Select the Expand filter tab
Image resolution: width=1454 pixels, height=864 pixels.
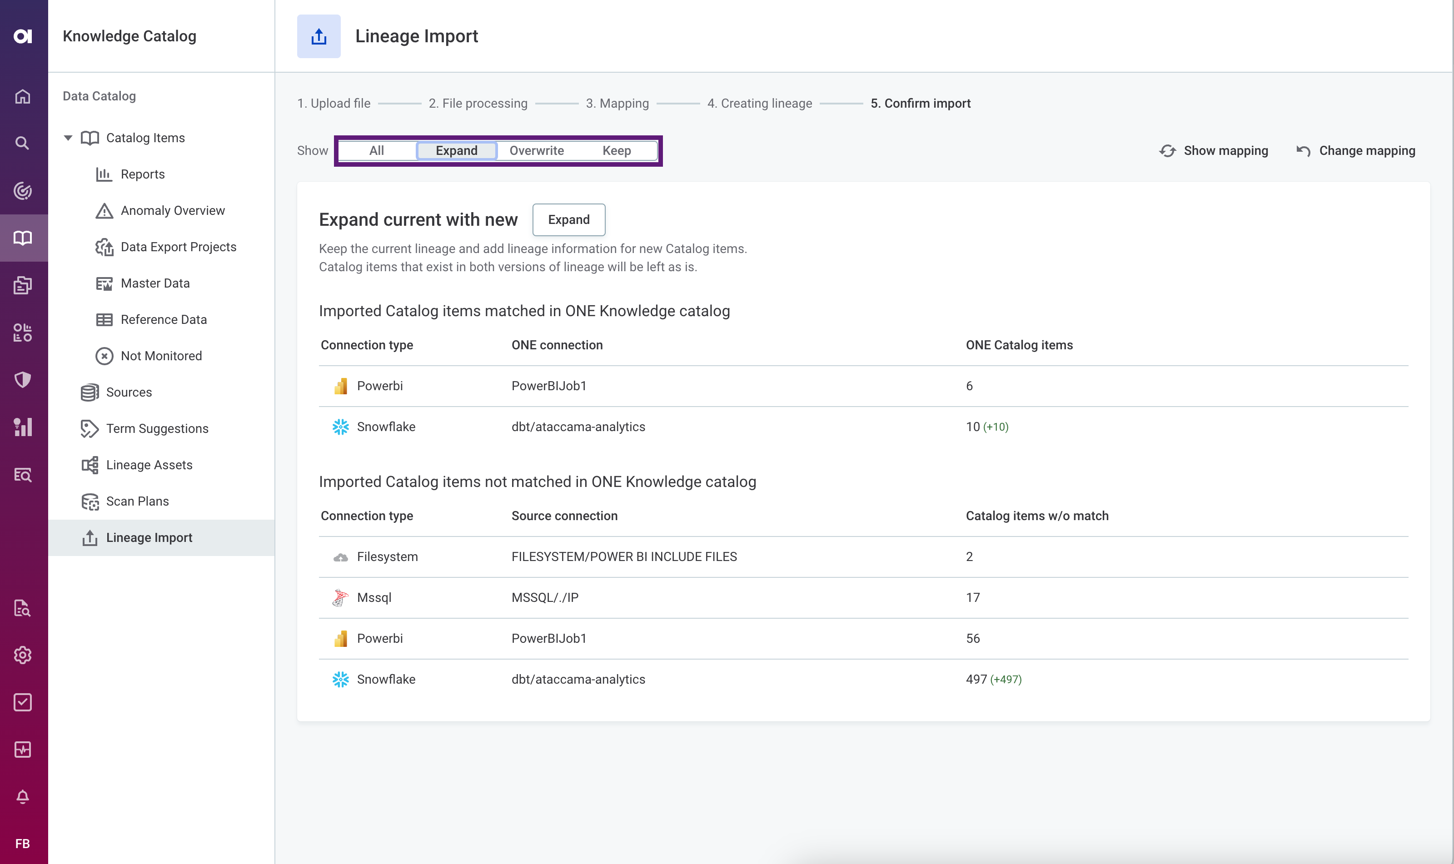(457, 150)
